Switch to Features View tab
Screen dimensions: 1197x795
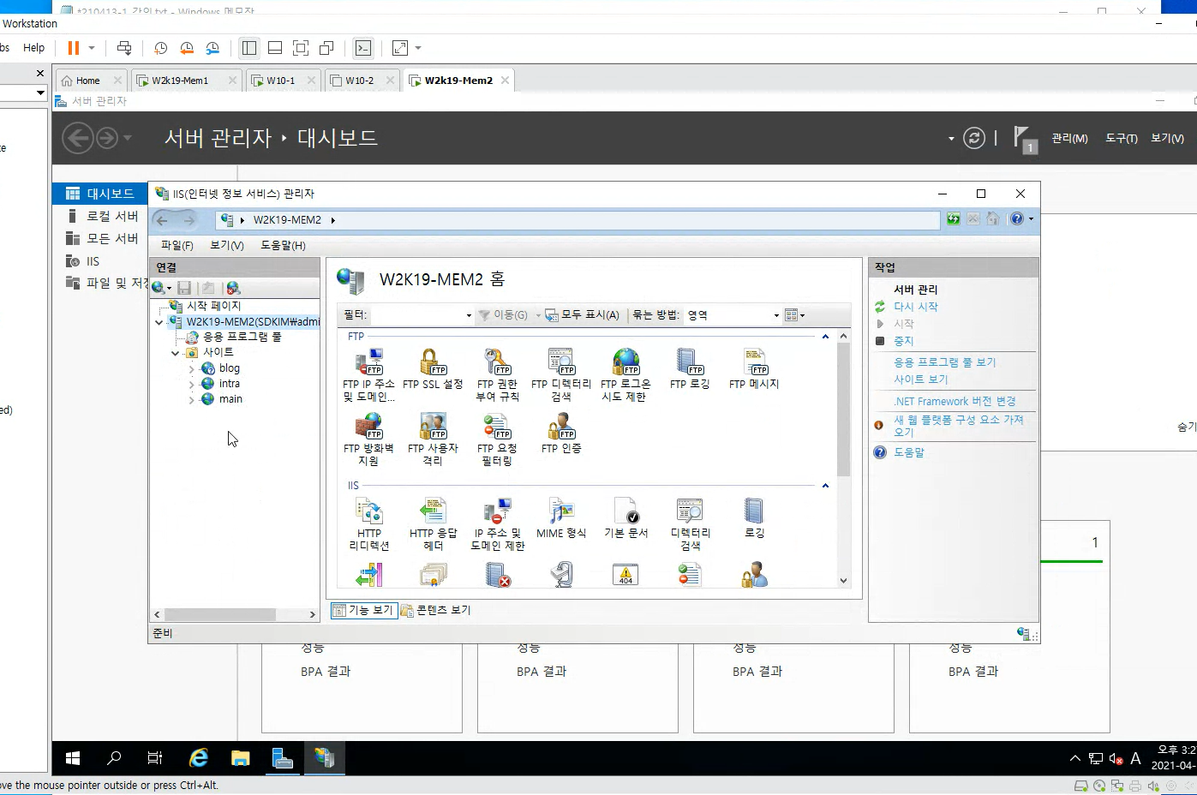tap(364, 610)
